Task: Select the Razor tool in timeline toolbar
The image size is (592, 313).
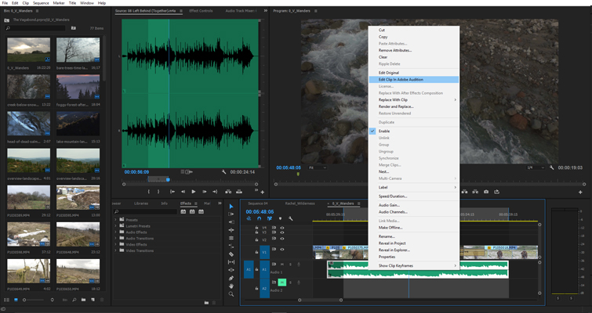Action: (231, 254)
